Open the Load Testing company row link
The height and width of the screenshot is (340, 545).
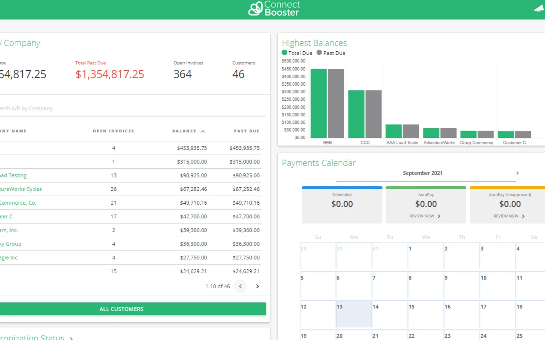[x=13, y=175]
